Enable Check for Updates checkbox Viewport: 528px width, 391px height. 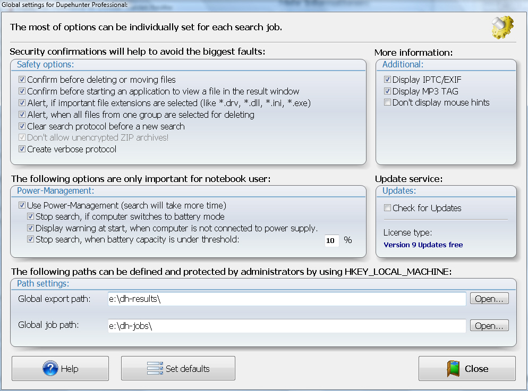pyautogui.click(x=387, y=208)
